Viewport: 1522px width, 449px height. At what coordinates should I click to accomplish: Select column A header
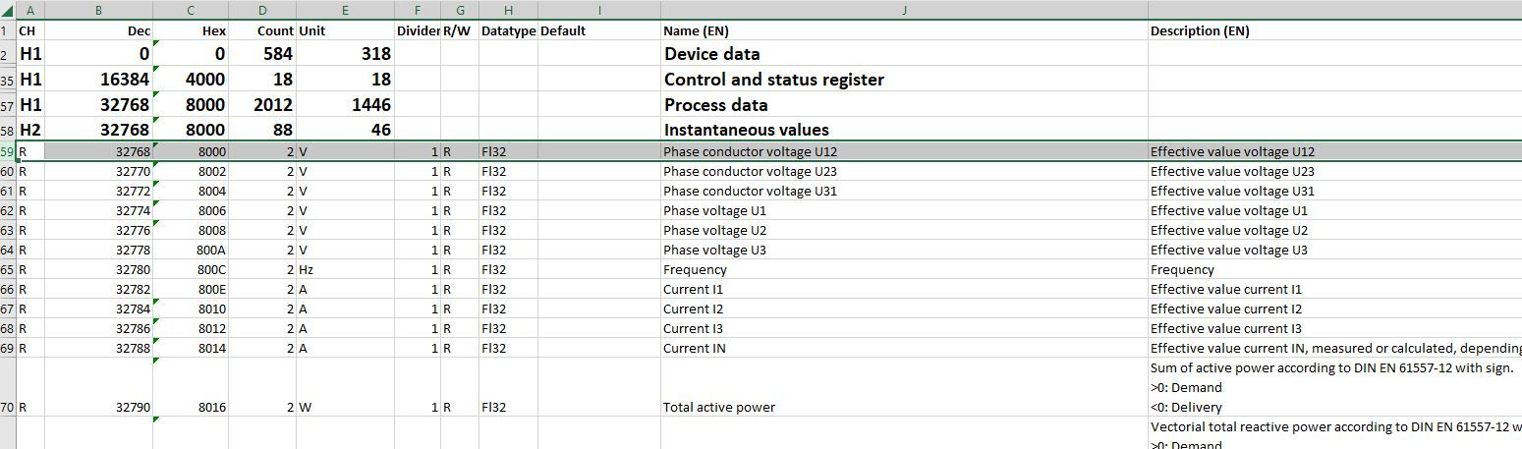(x=30, y=10)
